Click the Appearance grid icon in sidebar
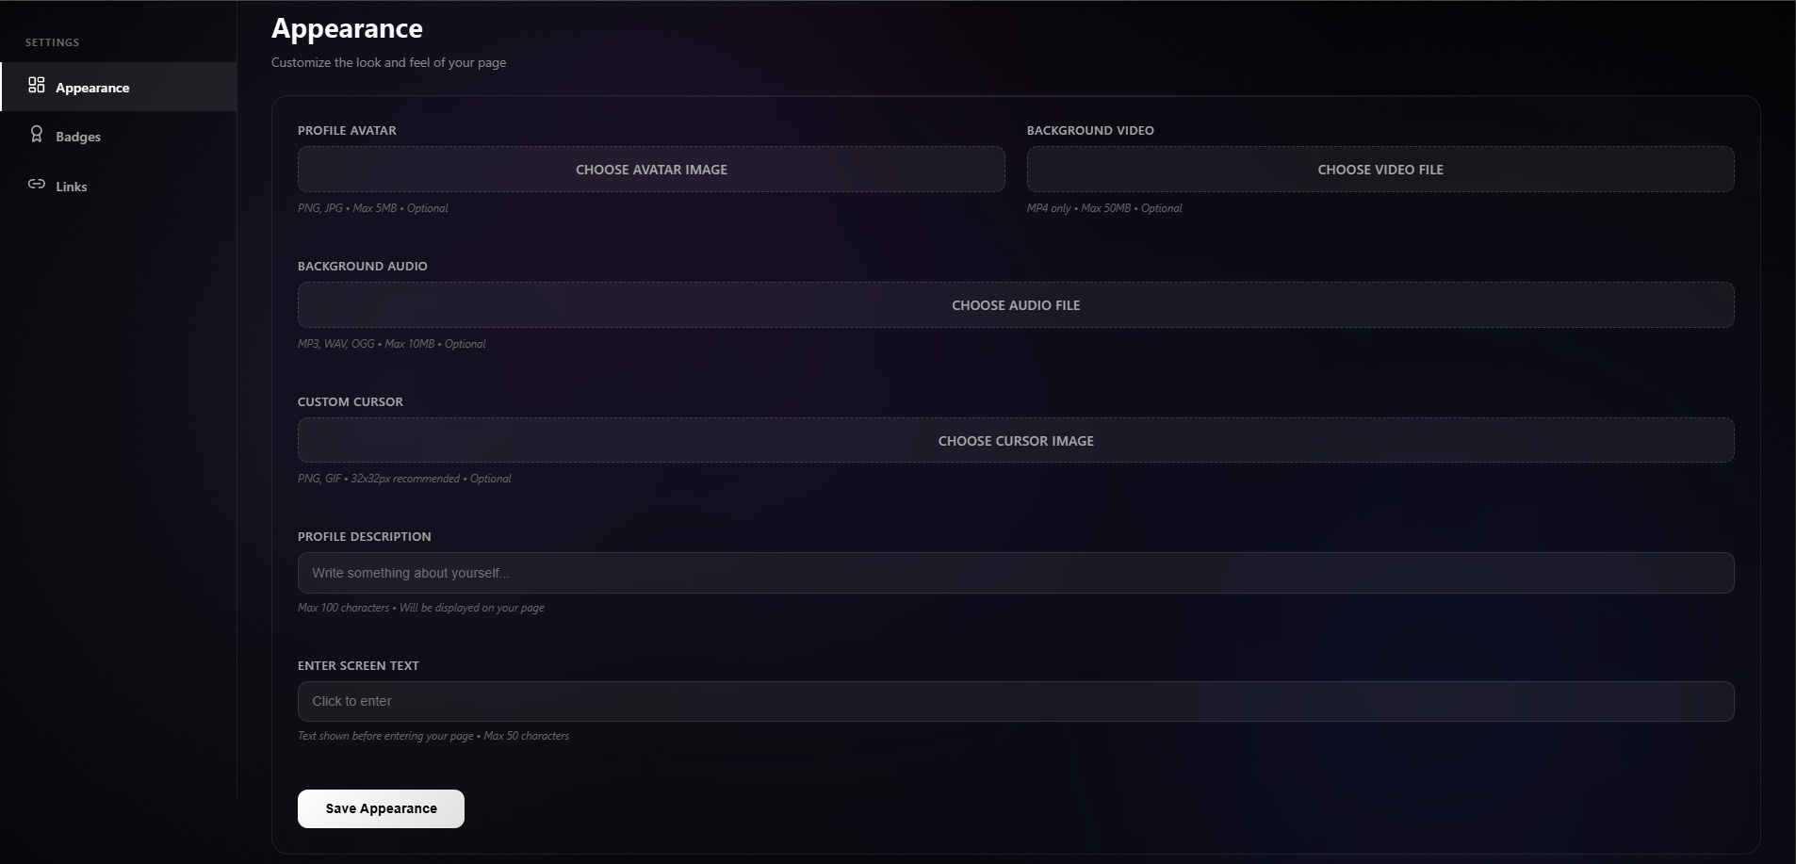Screen dimensions: 1796x864 pos(37,86)
